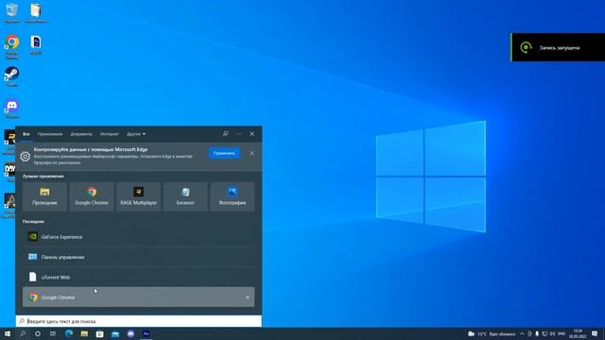Open Microsoft Store from the taskbar
The width and height of the screenshot is (605, 340).
[100, 333]
